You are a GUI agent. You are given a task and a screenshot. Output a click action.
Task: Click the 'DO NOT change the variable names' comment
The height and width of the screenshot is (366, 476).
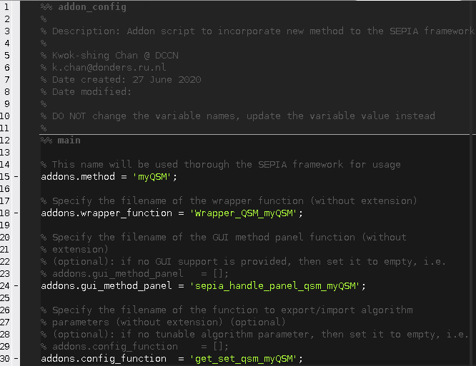pos(238,116)
